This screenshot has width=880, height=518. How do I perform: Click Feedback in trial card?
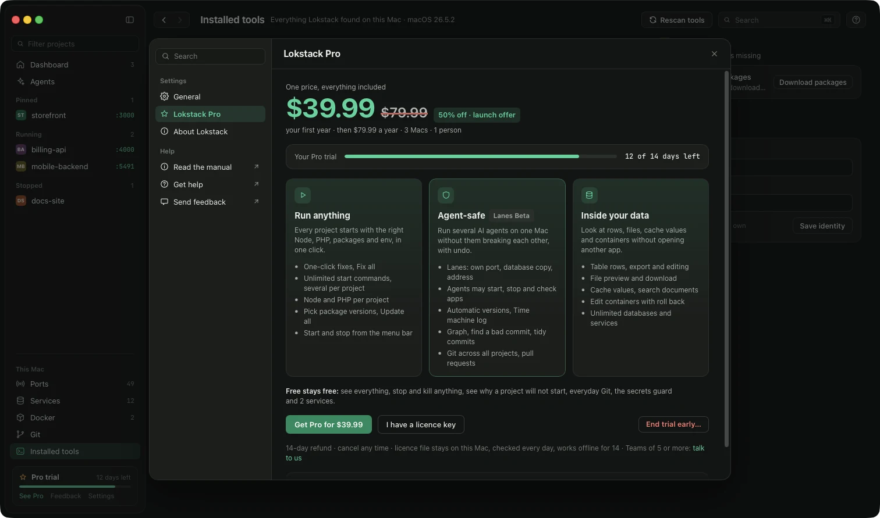tap(66, 496)
